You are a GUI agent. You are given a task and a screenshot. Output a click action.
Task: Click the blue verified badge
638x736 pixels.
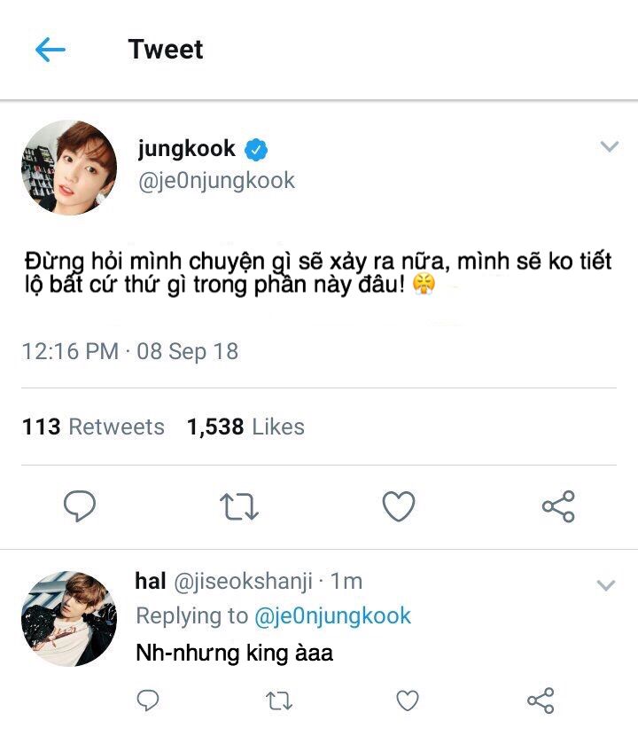click(x=257, y=149)
